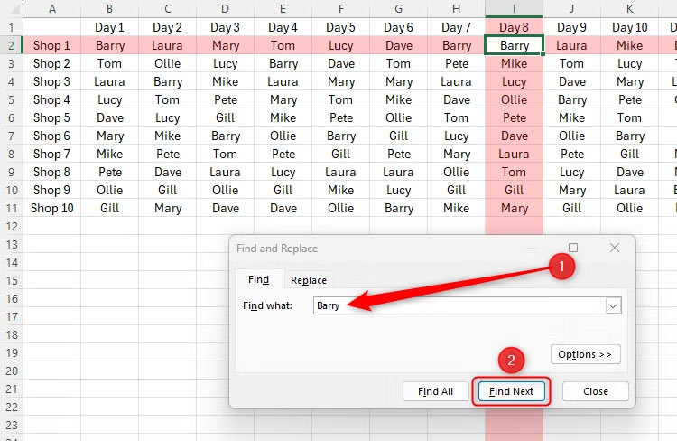Select the Shop 10 cell

(51, 209)
